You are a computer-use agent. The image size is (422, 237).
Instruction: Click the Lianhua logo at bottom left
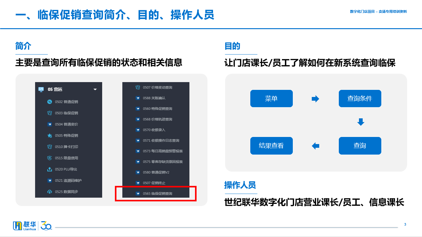(x=27, y=226)
